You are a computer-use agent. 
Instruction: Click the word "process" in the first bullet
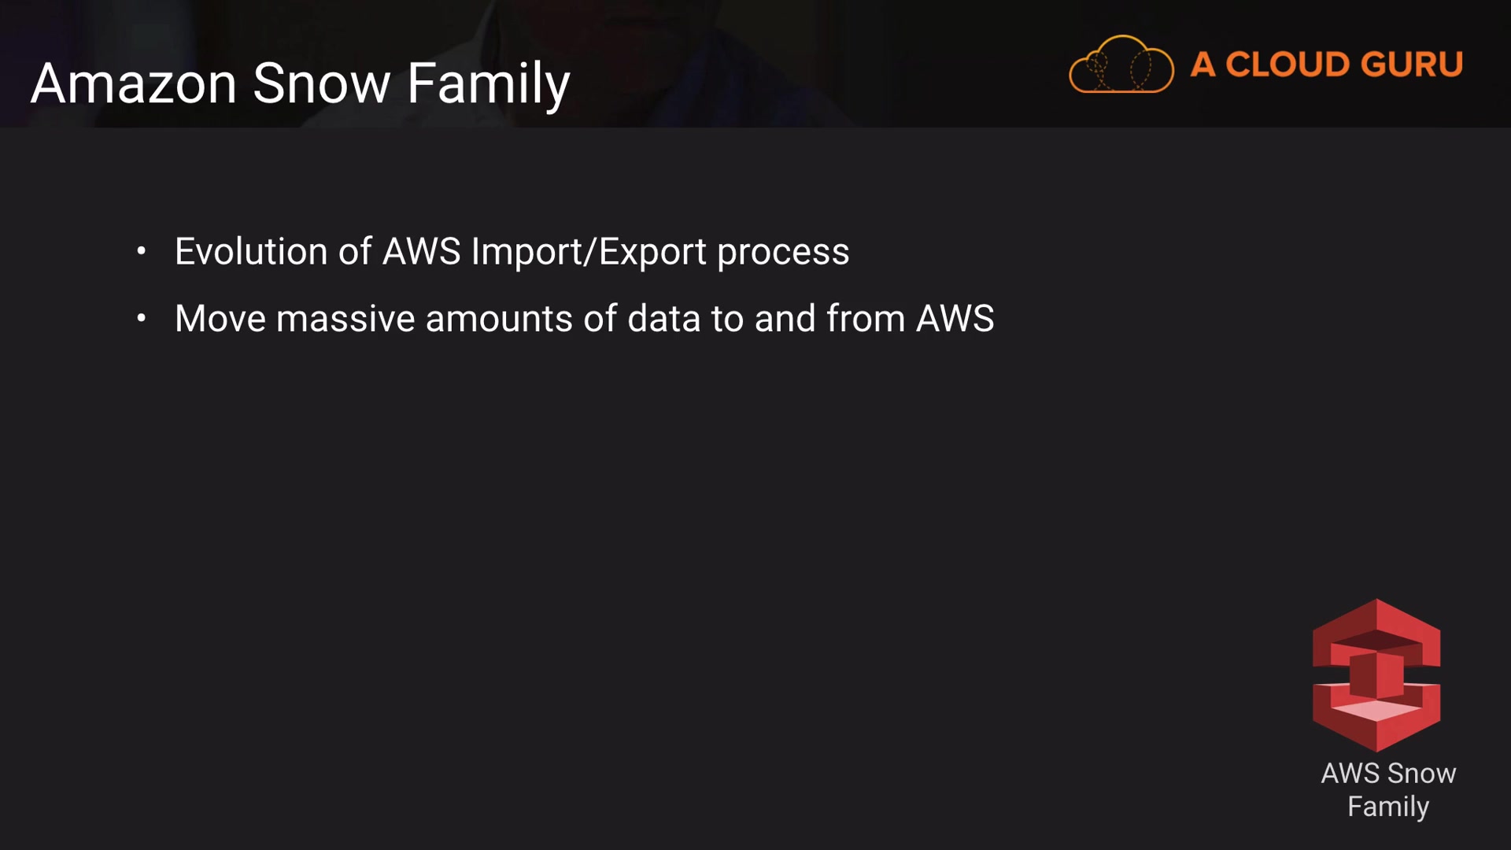coord(783,253)
